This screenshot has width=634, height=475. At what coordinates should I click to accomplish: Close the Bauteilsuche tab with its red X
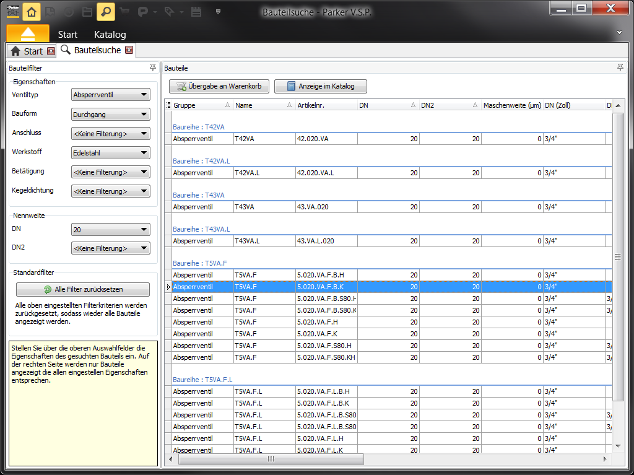click(129, 50)
